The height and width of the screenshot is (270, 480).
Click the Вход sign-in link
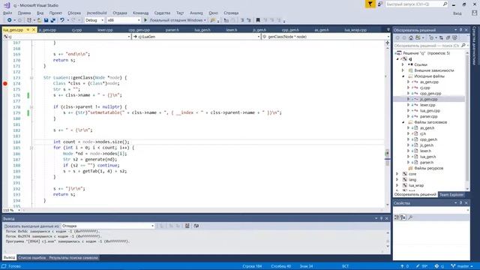pyautogui.click(x=457, y=13)
